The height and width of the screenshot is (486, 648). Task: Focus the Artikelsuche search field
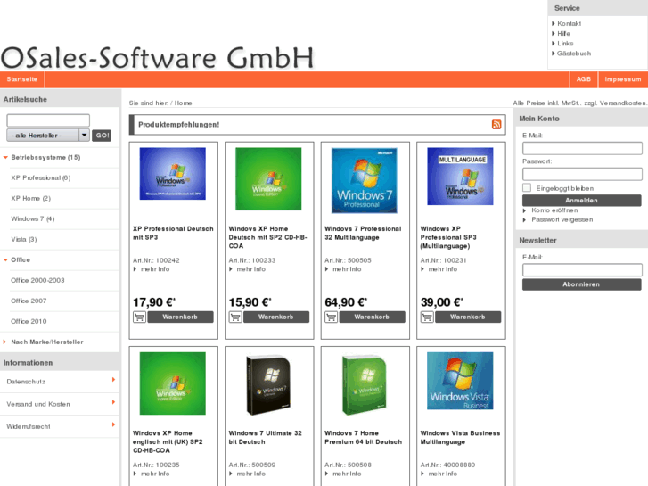point(48,120)
